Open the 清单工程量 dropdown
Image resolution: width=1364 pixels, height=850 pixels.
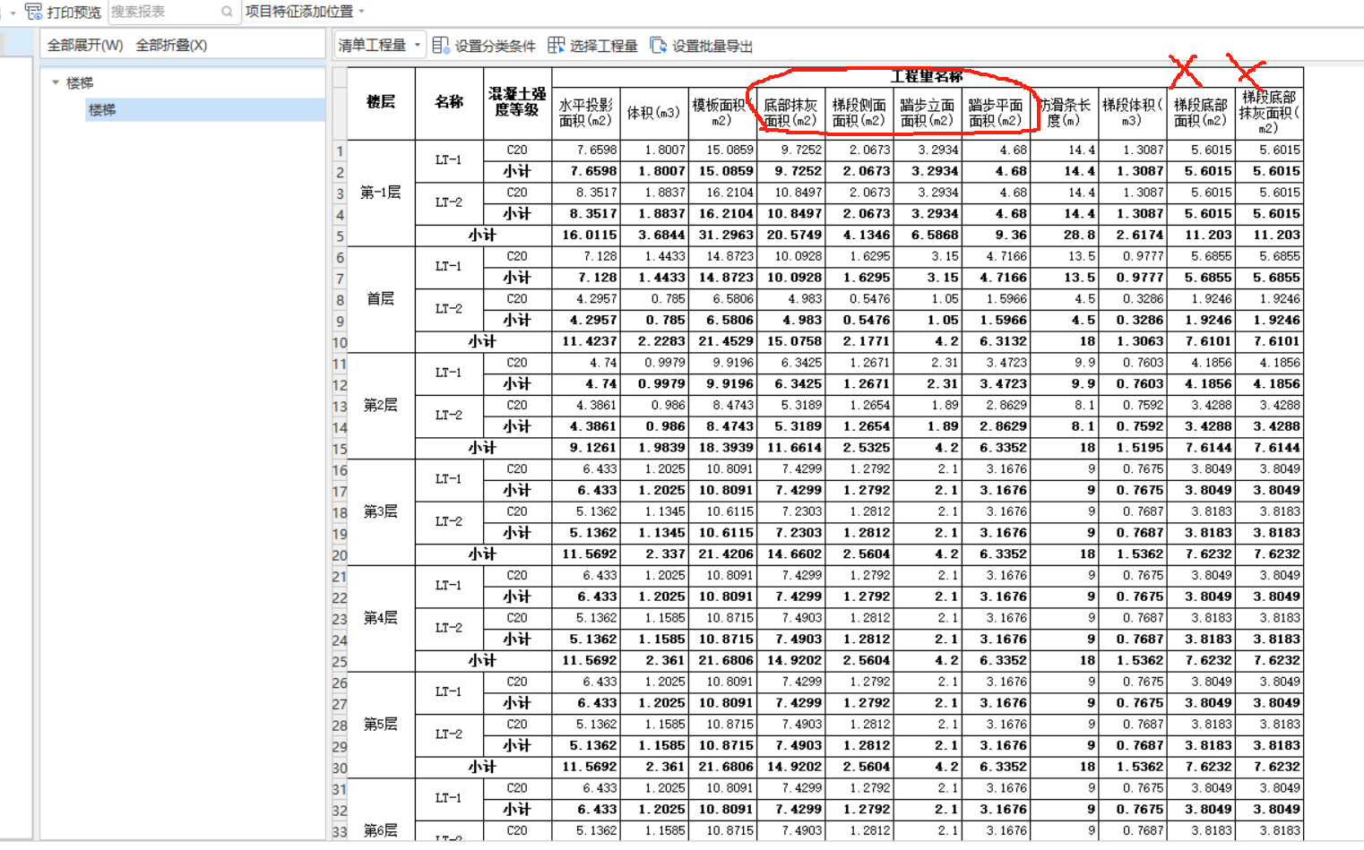380,45
